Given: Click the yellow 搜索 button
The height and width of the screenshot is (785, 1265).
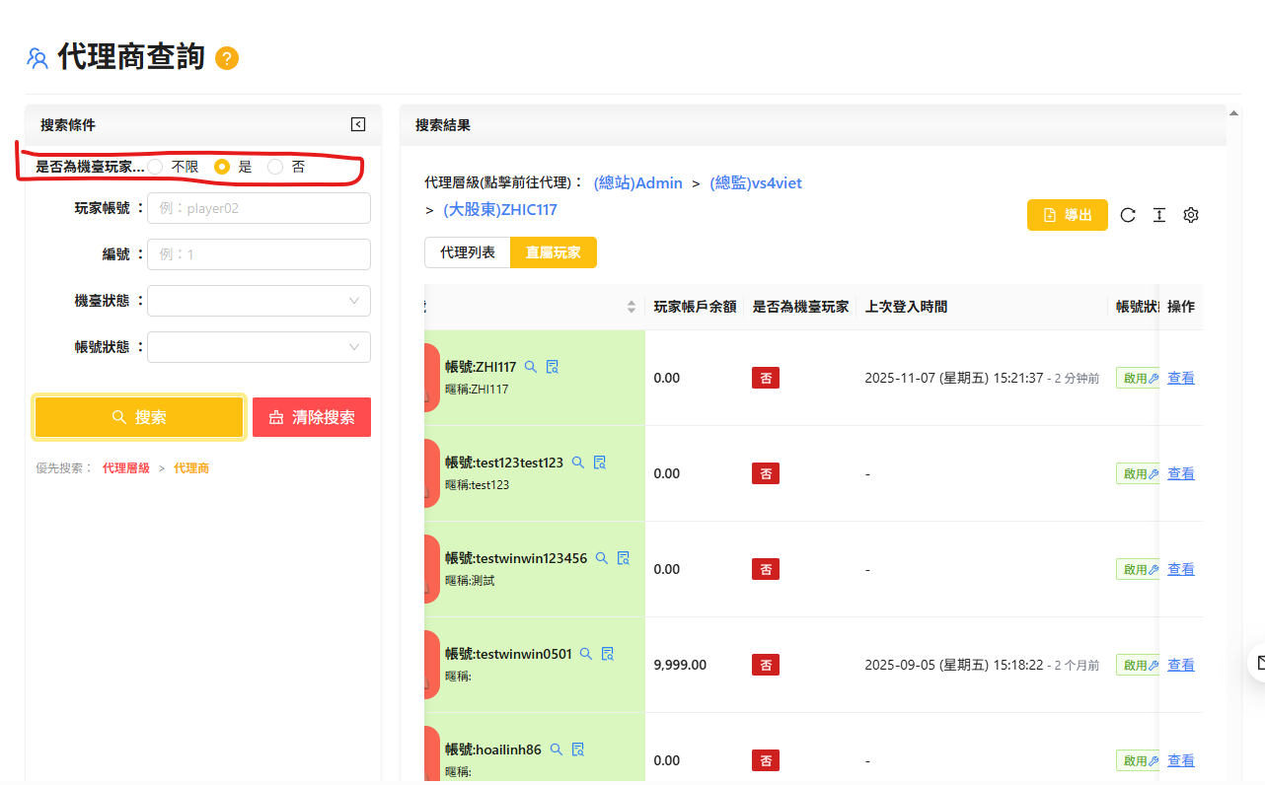Looking at the screenshot, I should click(139, 417).
